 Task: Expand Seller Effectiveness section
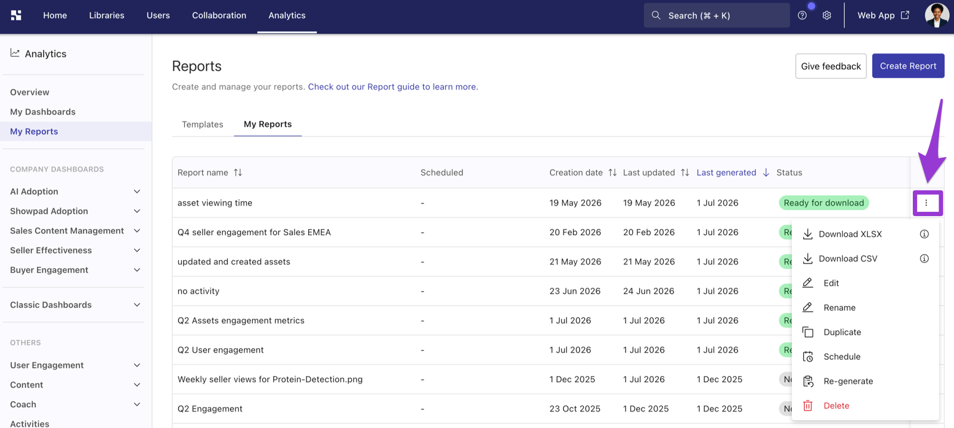[76, 251]
